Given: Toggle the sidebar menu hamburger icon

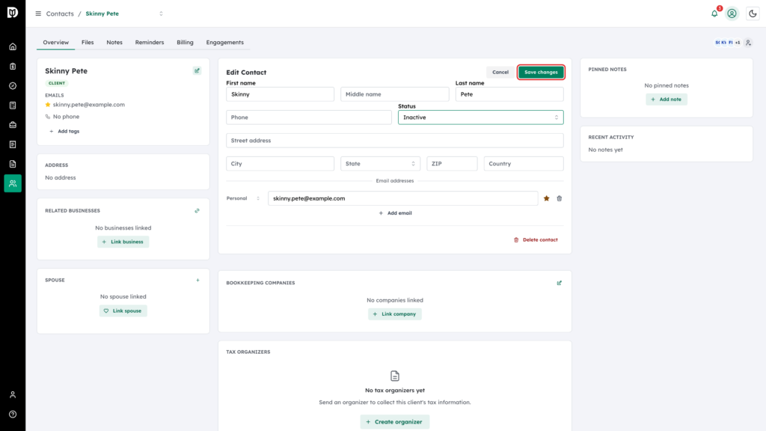Looking at the screenshot, I should pyautogui.click(x=38, y=13).
